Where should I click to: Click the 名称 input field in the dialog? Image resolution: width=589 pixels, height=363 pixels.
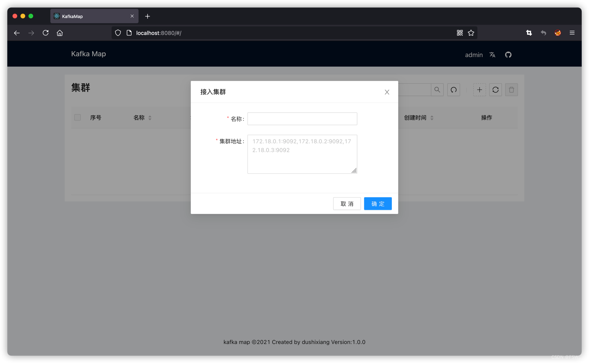302,118
